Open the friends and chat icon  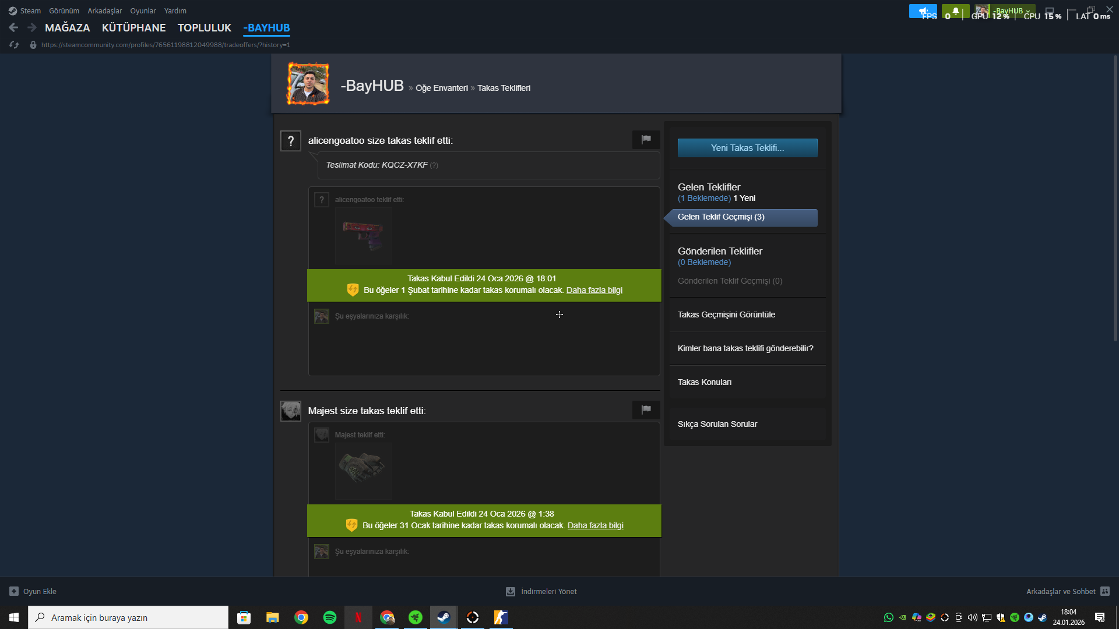pyautogui.click(x=1105, y=591)
